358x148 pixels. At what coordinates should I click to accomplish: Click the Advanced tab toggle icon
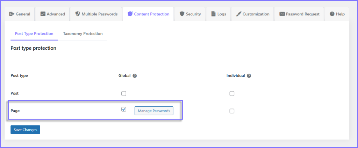43,14
